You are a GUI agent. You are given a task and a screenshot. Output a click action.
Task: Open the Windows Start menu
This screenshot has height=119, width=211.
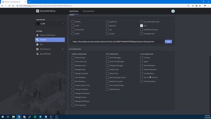(x=3, y=117)
